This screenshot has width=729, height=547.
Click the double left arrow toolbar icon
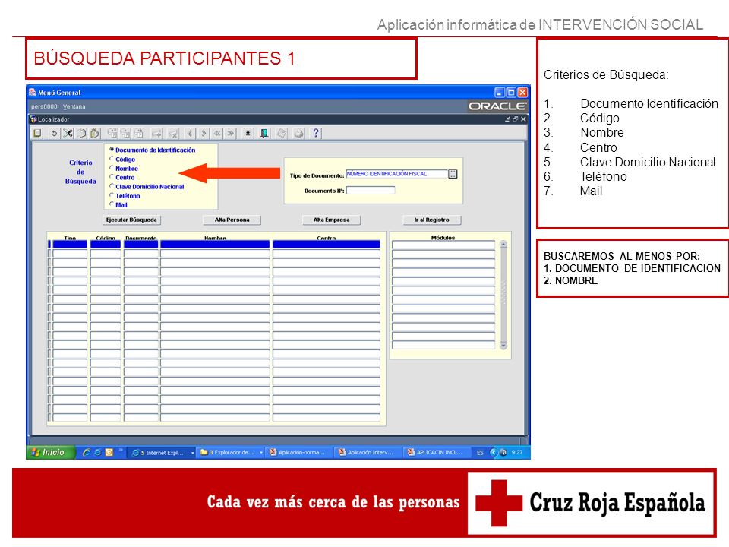[217, 134]
